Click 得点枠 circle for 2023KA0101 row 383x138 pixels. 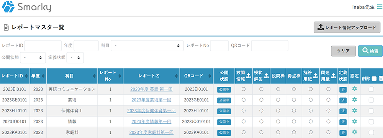[294, 132]
